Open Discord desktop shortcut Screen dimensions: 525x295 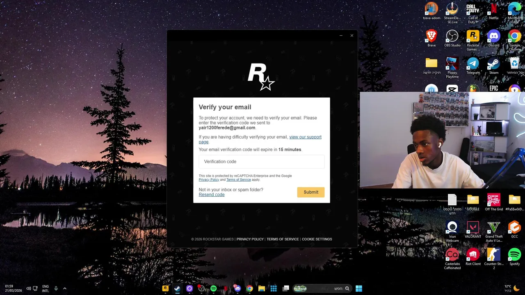tap(494, 39)
